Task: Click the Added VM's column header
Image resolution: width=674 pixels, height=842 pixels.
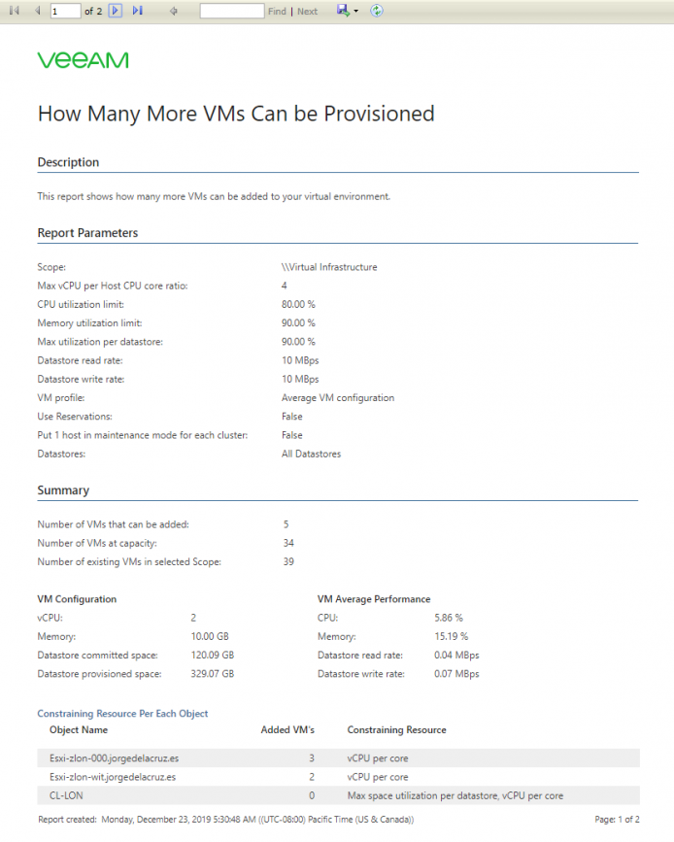Action: pyautogui.click(x=287, y=729)
